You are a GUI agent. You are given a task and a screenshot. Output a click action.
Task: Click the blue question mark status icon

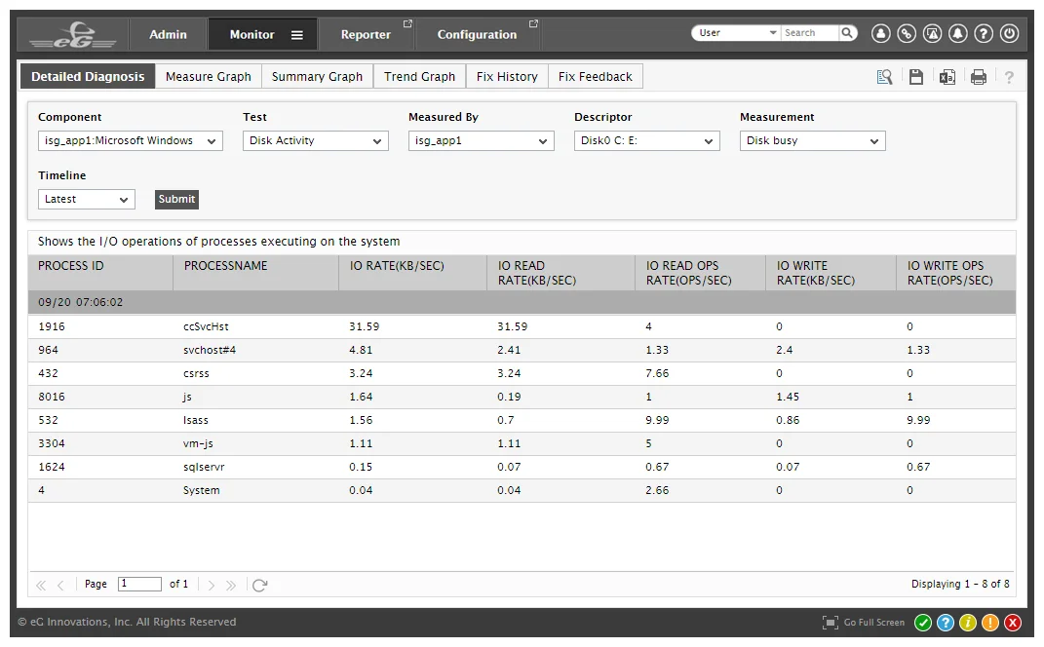click(x=946, y=623)
